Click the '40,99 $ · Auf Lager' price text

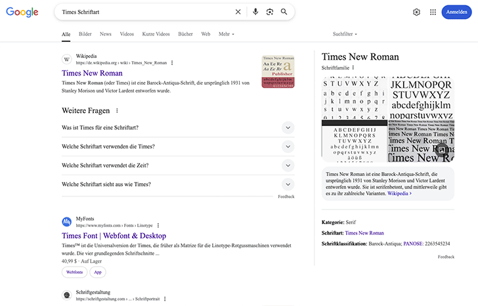click(x=81, y=261)
